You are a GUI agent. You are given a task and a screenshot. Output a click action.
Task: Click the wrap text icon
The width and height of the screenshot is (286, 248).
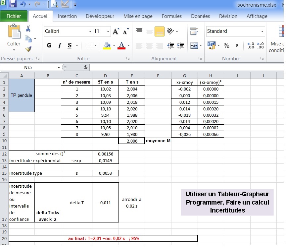coord(194,31)
